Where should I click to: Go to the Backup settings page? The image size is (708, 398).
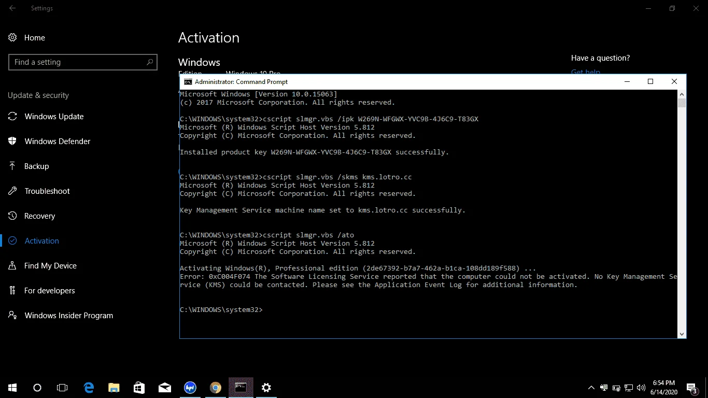(x=29, y=166)
